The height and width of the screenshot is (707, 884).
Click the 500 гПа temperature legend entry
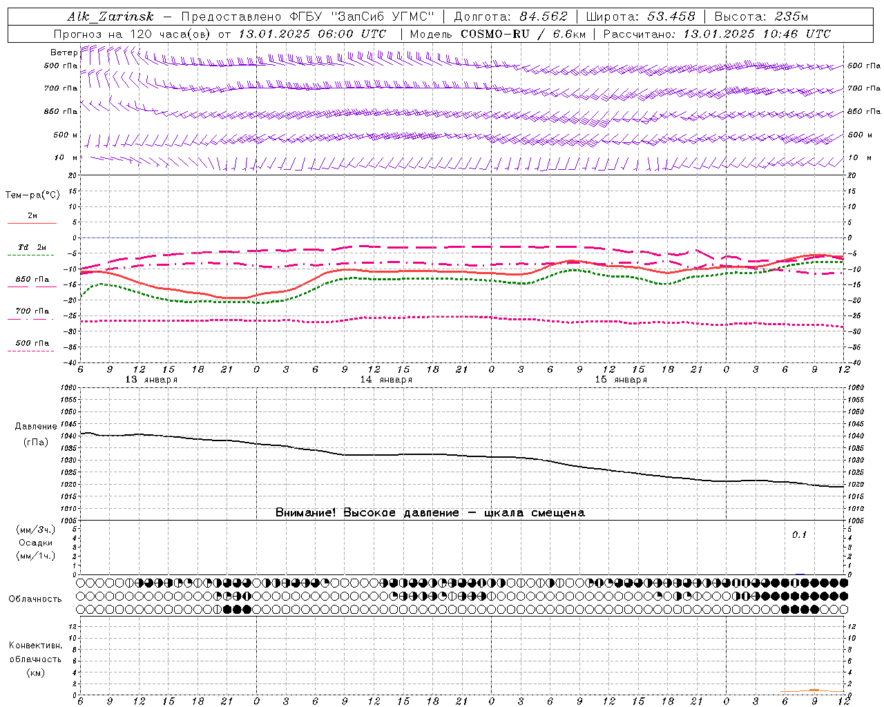32,343
